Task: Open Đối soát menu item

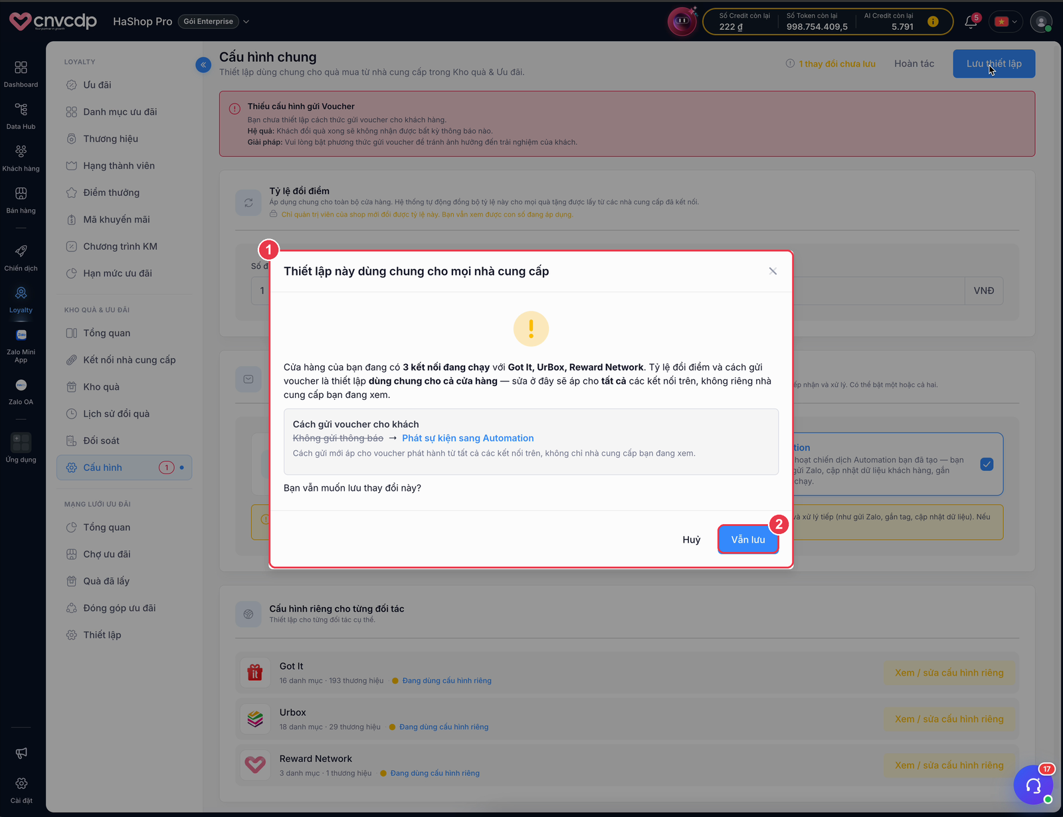Action: coord(124,440)
